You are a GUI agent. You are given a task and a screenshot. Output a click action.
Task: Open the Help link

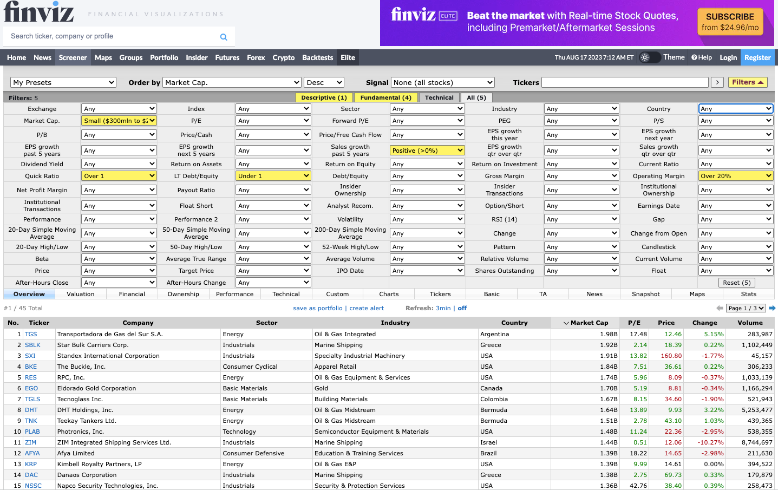tap(702, 57)
